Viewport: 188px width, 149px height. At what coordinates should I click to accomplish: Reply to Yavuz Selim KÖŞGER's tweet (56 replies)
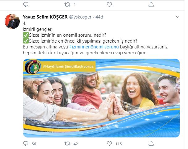tap(26, 143)
